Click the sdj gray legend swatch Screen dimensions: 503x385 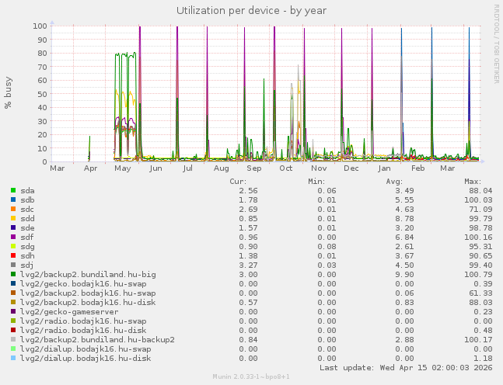pos(13,265)
